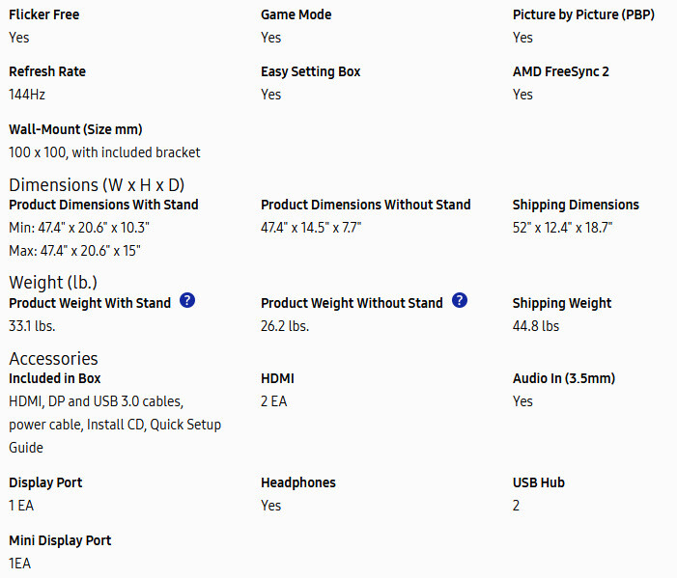Screen dimensions: 677x578
Task: Click the Weight (lb.) section heading
Action: coord(53,283)
